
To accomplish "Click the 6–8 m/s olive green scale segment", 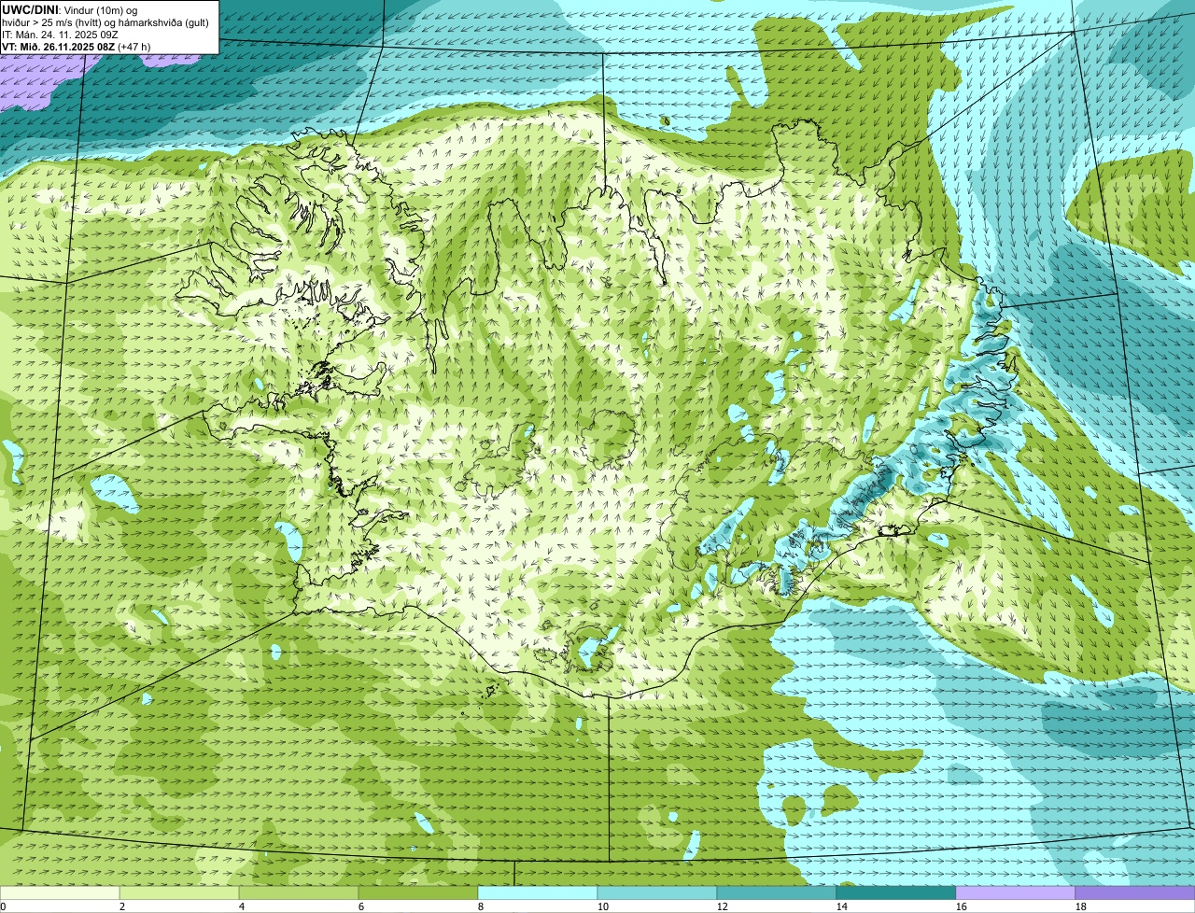I will 418,892.
